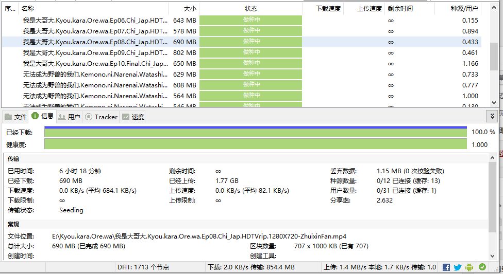Viewport: 503px width, 274px height.
Task: Select the Ep10.Final torrent row
Action: click(95, 63)
